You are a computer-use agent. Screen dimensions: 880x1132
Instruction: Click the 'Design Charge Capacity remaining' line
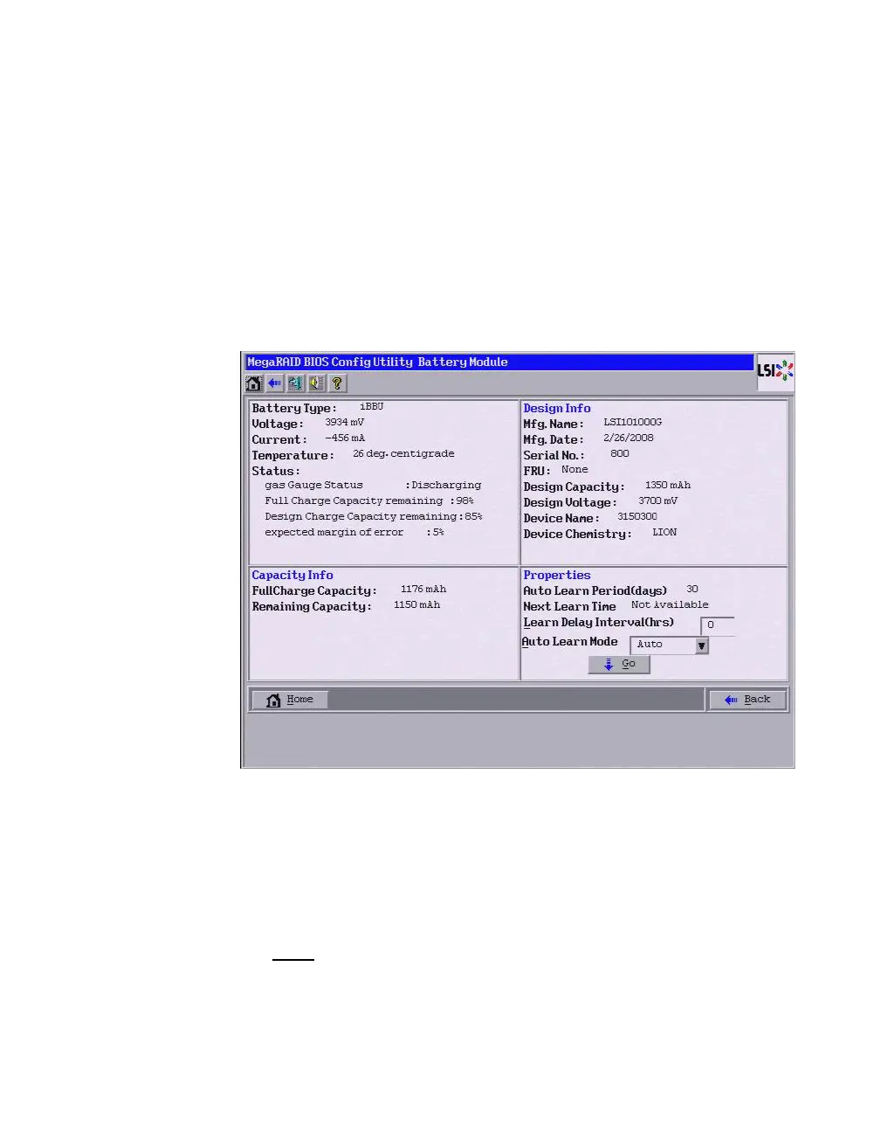pyautogui.click(x=374, y=517)
